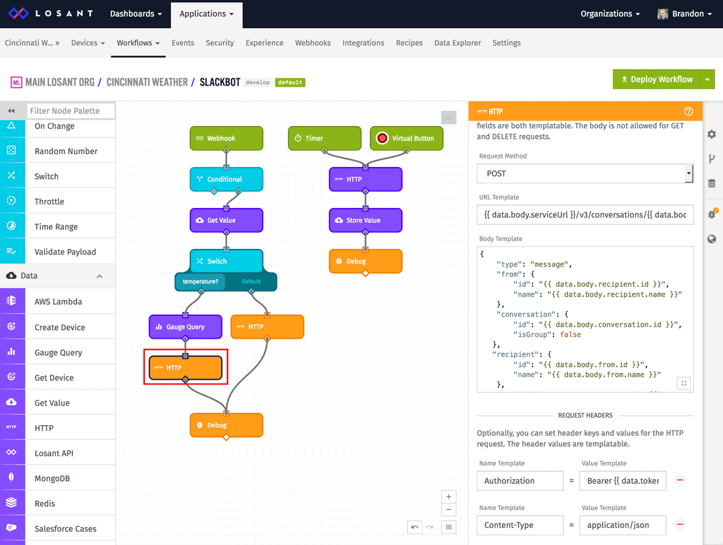Open the Security tab
The width and height of the screenshot is (723, 545).
point(220,43)
